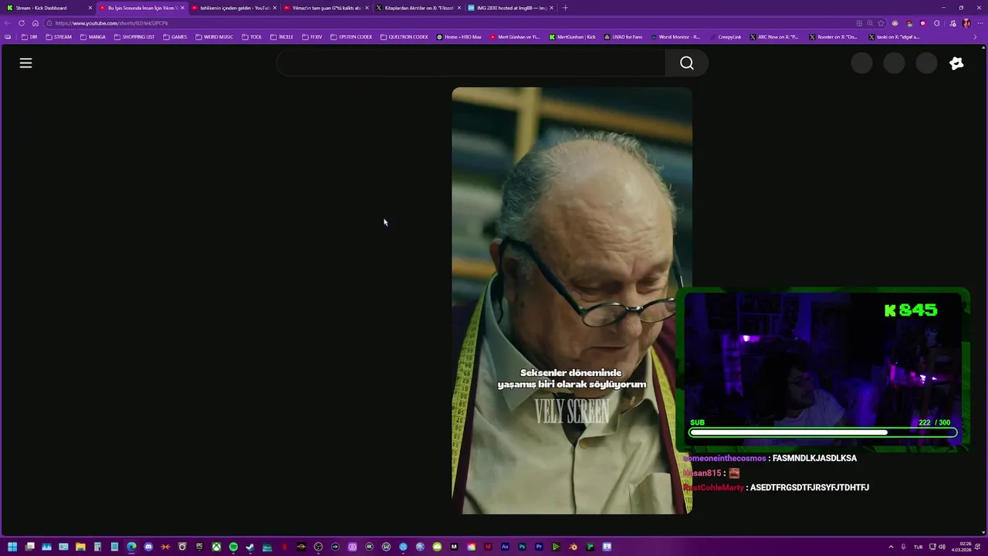Viewport: 988px width, 556px height.
Task: Open the TOOL bookmarks folder
Action: click(252, 37)
